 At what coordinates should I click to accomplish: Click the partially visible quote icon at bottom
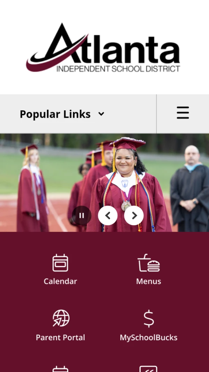[x=148, y=369]
